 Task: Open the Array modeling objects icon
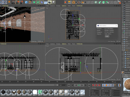click(x=38, y=2)
